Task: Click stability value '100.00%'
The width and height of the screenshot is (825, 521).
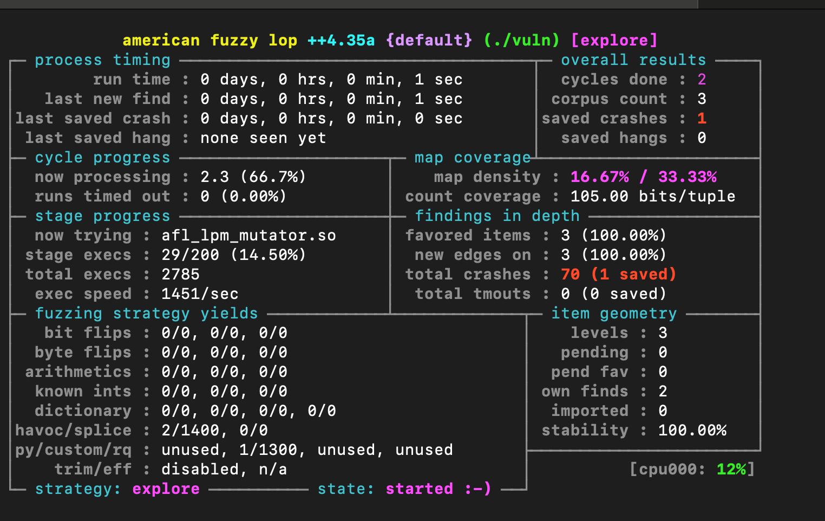Action: pyautogui.click(x=692, y=431)
